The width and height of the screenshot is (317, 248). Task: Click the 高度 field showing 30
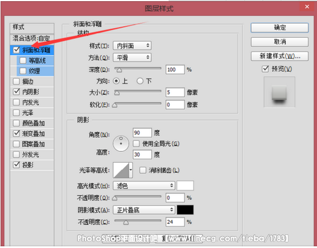(142, 155)
